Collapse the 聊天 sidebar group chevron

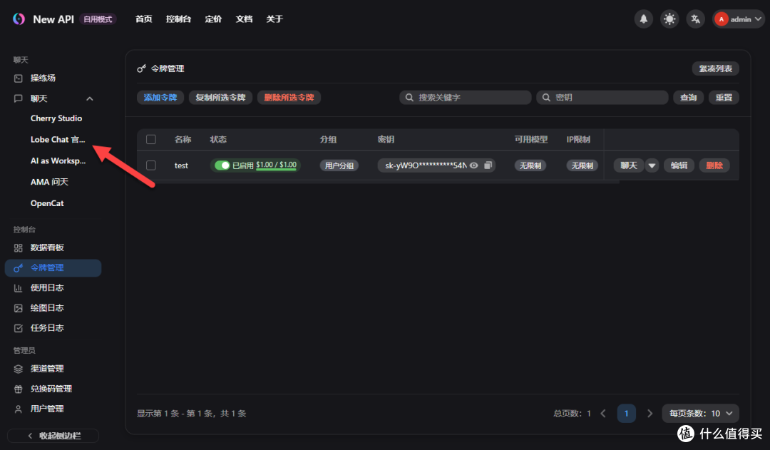coord(89,98)
